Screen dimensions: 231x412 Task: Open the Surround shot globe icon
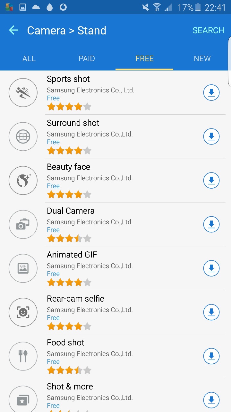coord(23,136)
